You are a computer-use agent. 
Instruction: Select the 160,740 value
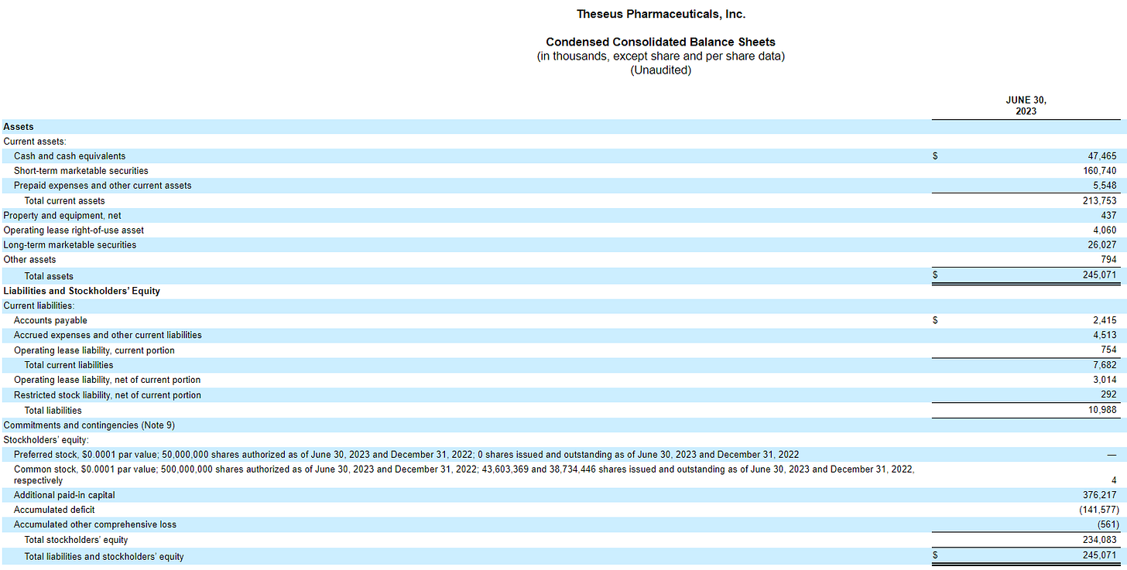pos(1100,171)
